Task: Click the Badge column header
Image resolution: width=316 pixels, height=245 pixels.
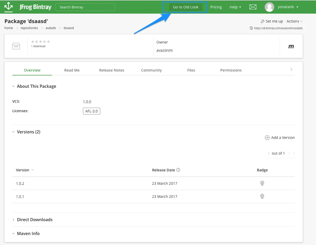Action: pos(262,170)
